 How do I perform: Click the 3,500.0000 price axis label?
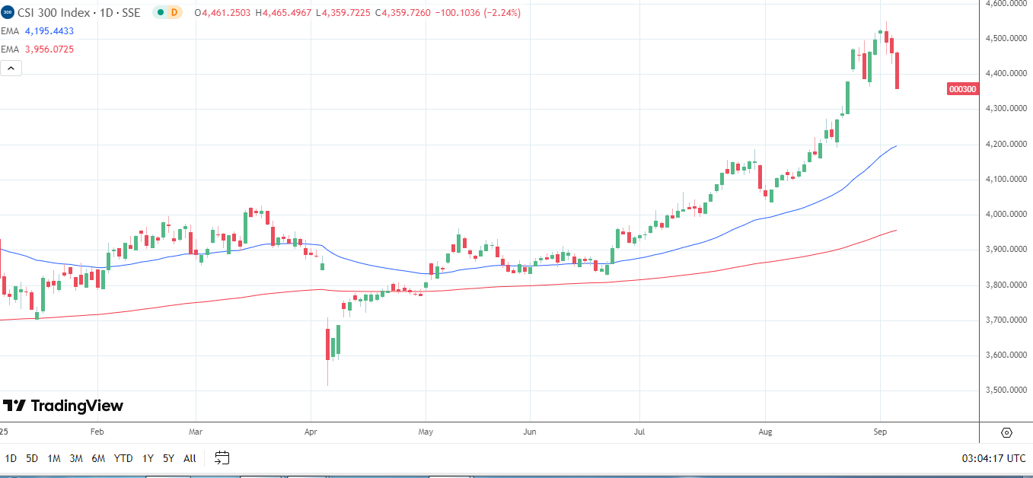click(1006, 390)
